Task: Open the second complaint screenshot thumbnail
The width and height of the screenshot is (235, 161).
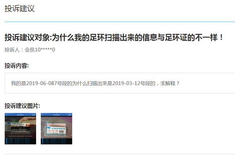Action: point(56,129)
